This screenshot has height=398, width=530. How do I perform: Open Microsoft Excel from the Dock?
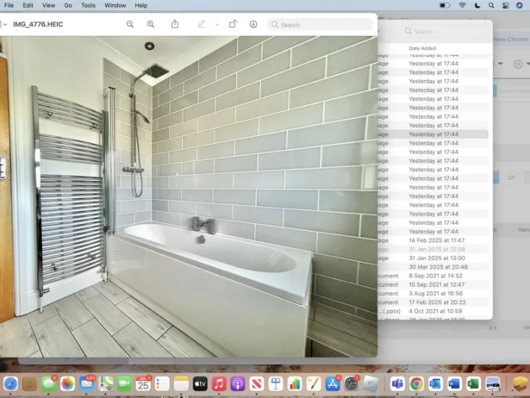pyautogui.click(x=473, y=383)
